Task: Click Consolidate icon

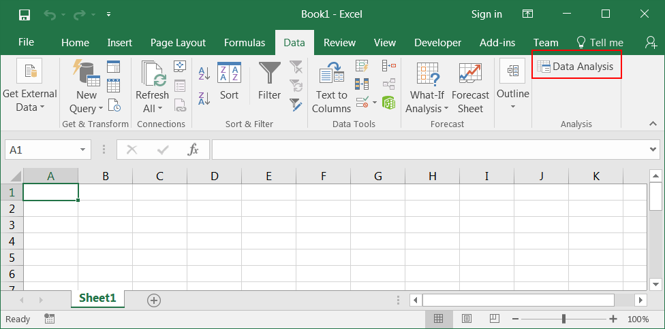Action: [388, 65]
